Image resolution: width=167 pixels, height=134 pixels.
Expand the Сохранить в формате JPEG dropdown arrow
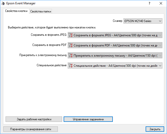point(160,35)
